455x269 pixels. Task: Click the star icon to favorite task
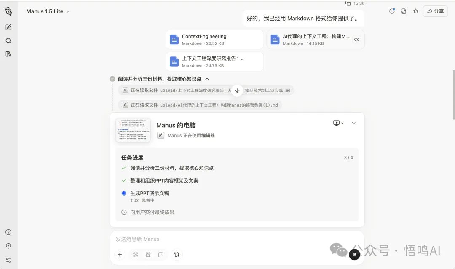(415, 11)
